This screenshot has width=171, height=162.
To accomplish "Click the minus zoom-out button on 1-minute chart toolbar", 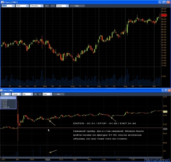I will point(40,94).
